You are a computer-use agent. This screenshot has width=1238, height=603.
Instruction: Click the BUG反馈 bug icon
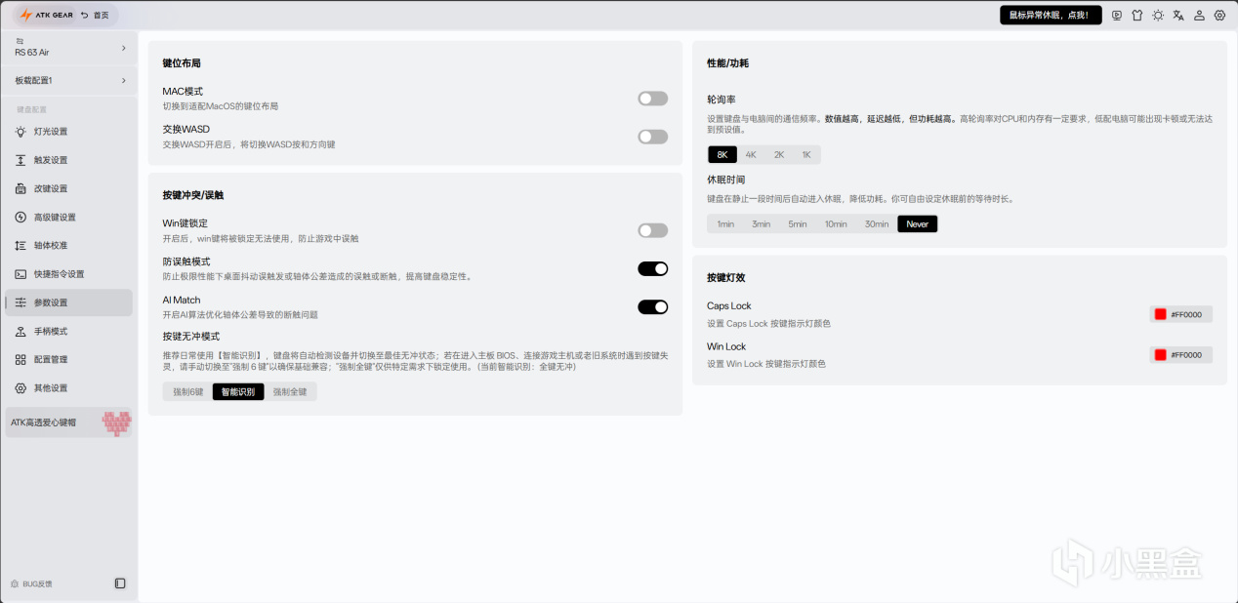coord(15,583)
